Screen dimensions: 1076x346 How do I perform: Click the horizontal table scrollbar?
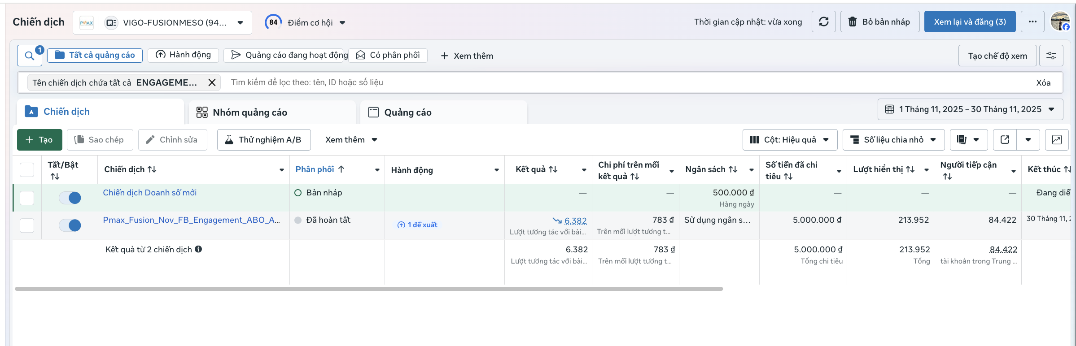pos(368,289)
